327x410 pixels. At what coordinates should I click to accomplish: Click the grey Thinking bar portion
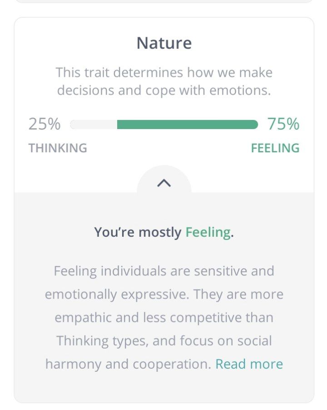94,125
